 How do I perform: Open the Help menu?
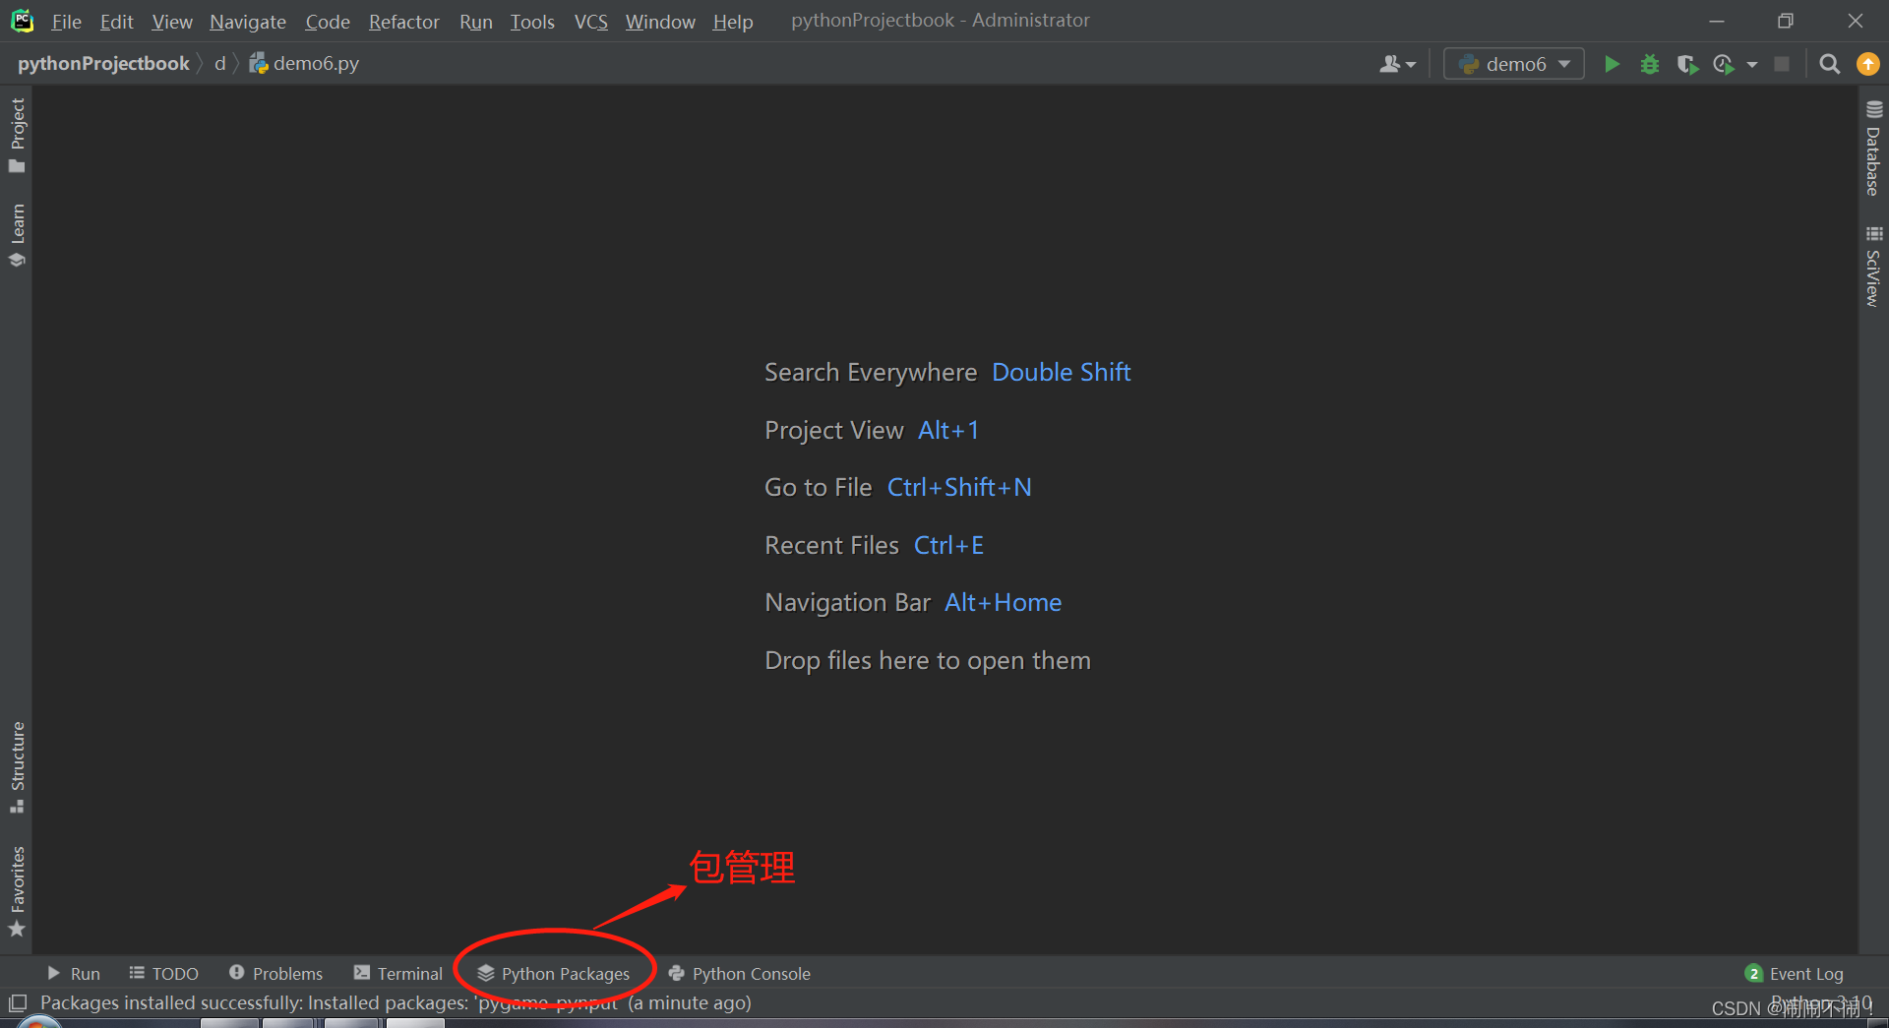[x=733, y=21]
